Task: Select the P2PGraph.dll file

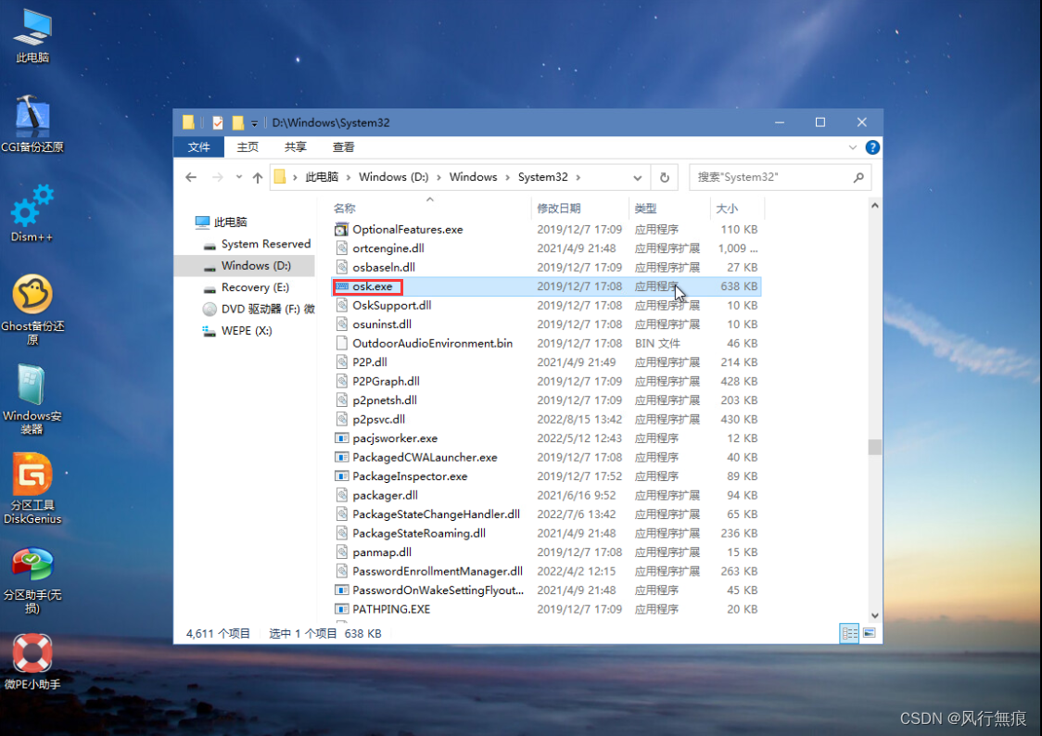Action: point(386,381)
